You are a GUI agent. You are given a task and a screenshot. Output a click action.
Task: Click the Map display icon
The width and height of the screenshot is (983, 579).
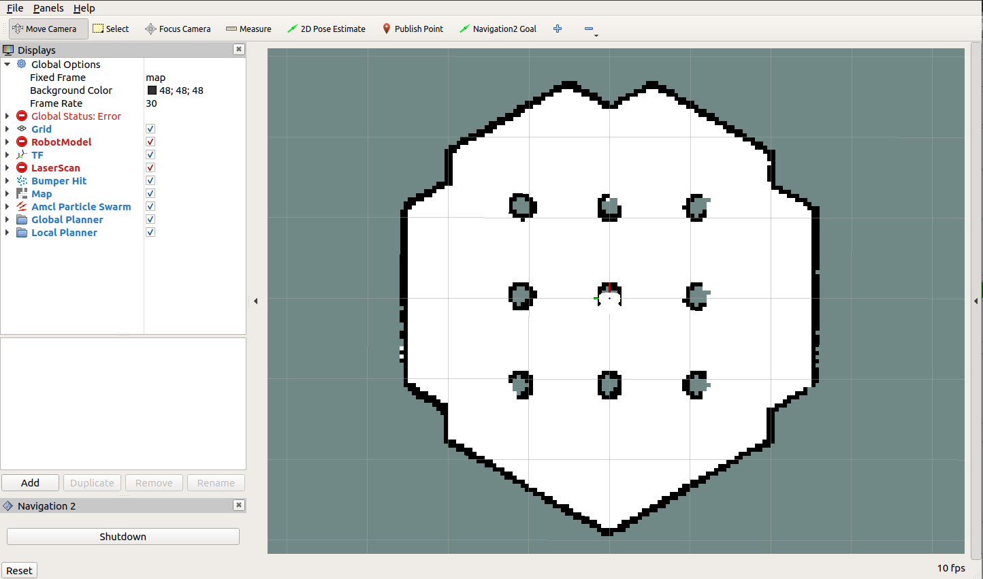point(22,193)
